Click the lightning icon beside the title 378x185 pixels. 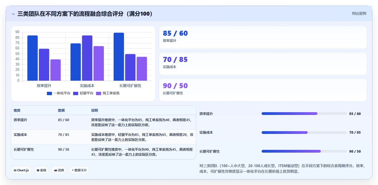click(x=13, y=14)
